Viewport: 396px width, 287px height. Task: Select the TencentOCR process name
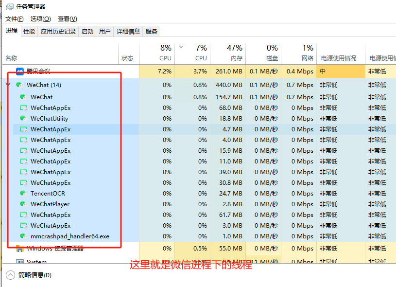tap(48, 194)
